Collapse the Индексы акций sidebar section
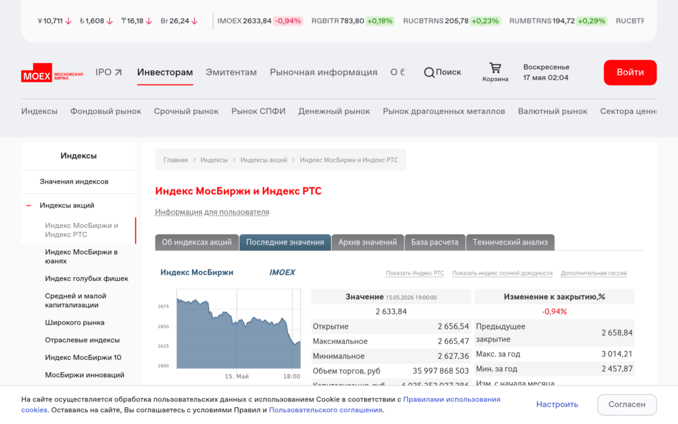The width and height of the screenshot is (678, 424). [x=28, y=205]
